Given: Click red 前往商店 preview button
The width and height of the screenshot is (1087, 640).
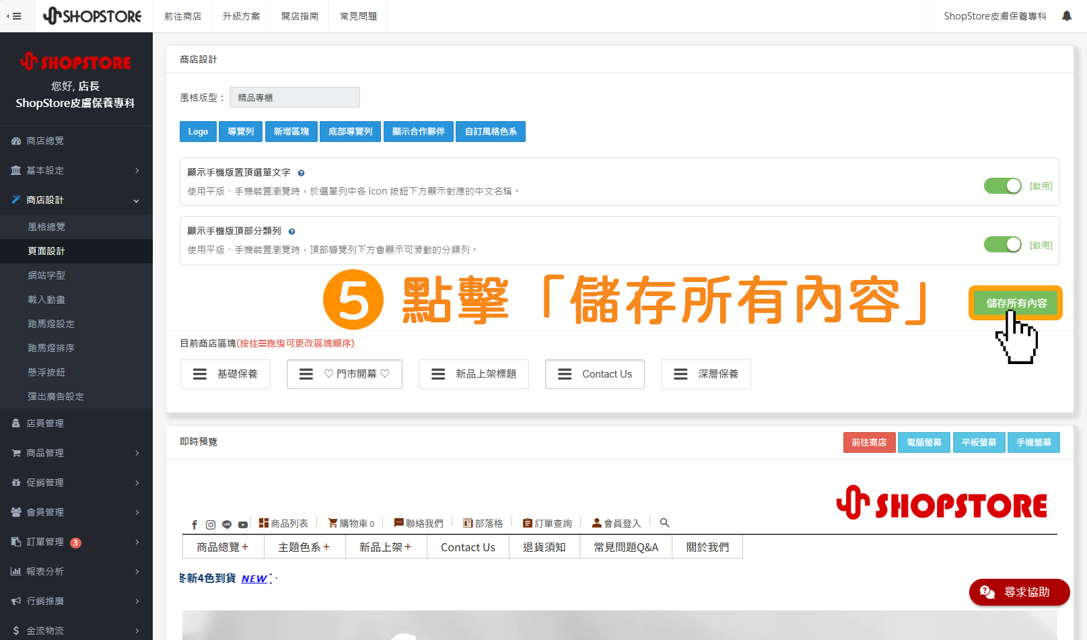Looking at the screenshot, I should (x=869, y=443).
